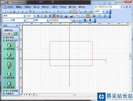Click the Paste clipboard icon
Image resolution: width=133 pixels, height=101 pixels.
(x=46, y=11)
